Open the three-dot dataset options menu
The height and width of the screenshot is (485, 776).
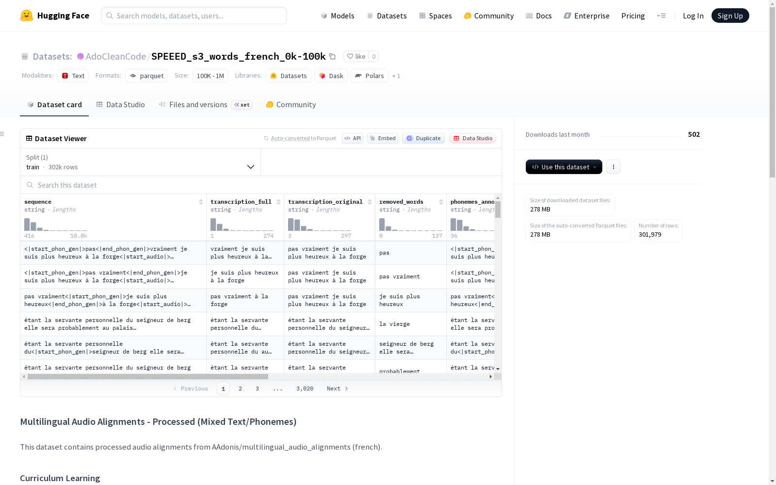click(614, 167)
